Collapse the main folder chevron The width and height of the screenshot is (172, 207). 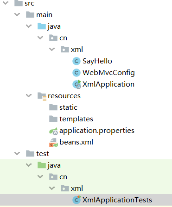point(17,15)
